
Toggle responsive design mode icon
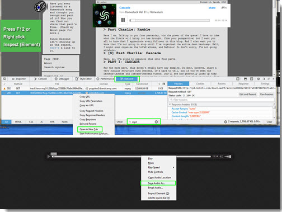point(251,79)
